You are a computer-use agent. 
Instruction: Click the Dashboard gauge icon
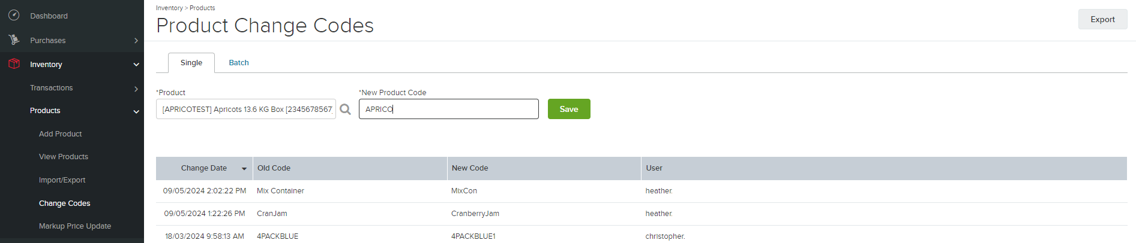pos(14,16)
